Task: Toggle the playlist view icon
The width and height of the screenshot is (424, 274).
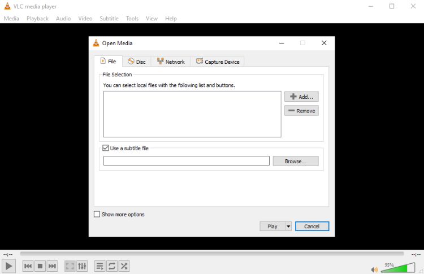Action: pyautogui.click(x=99, y=266)
